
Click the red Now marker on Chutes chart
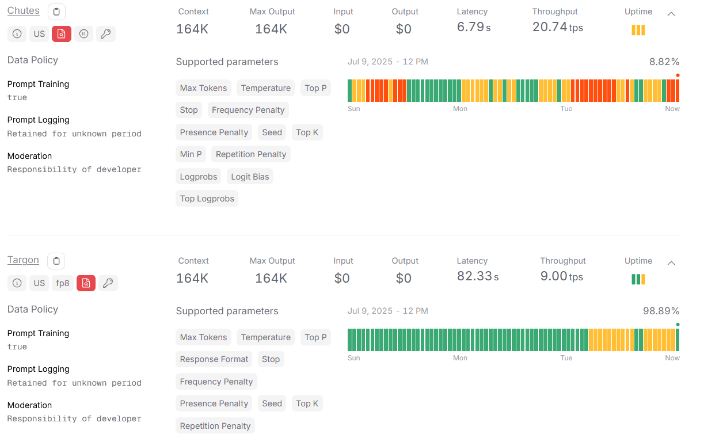678,75
